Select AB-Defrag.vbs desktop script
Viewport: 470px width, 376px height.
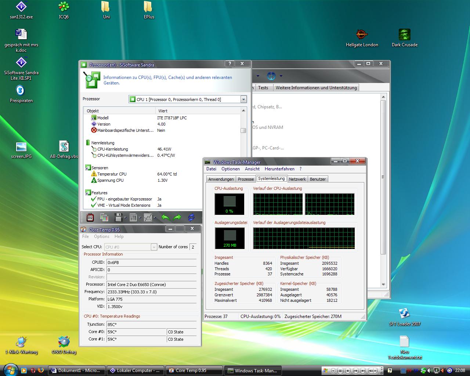(64, 150)
